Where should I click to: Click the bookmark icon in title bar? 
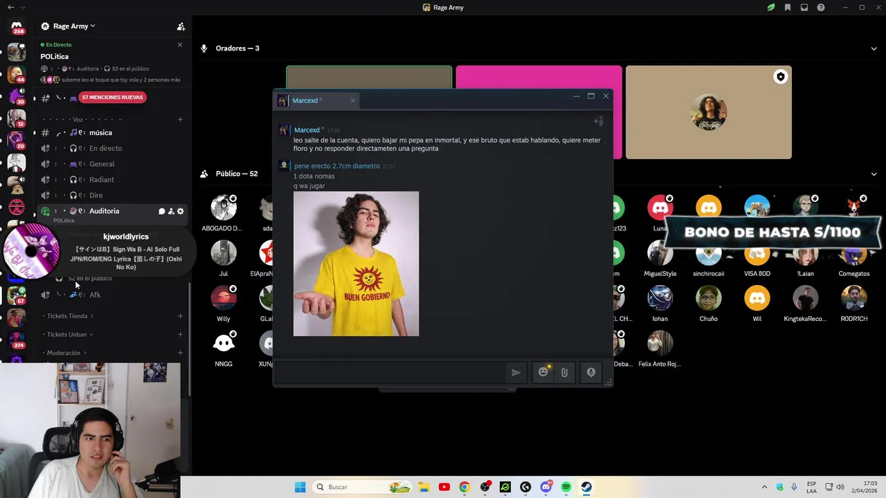pos(788,8)
